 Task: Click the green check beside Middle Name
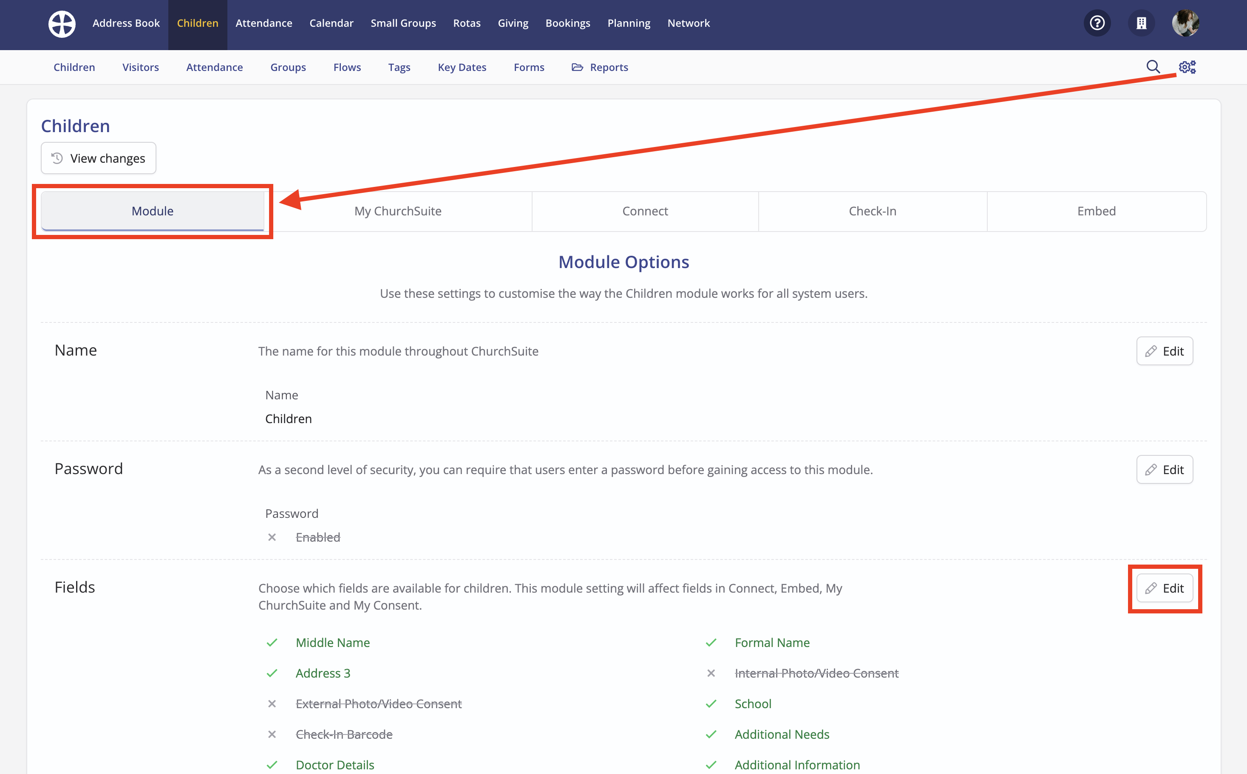(x=272, y=642)
